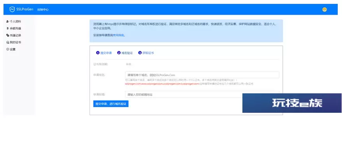Click the 我的证书 certificate icon
The image size is (342, 147).
(8, 42)
